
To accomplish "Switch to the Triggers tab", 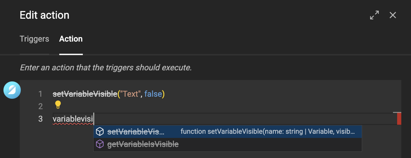I will (x=34, y=39).
